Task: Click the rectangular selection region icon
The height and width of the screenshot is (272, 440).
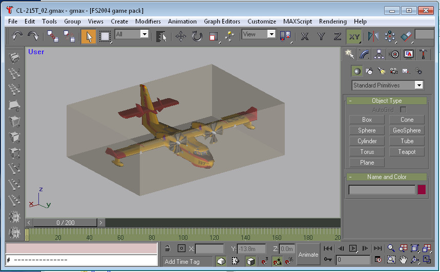Action: click(x=105, y=36)
